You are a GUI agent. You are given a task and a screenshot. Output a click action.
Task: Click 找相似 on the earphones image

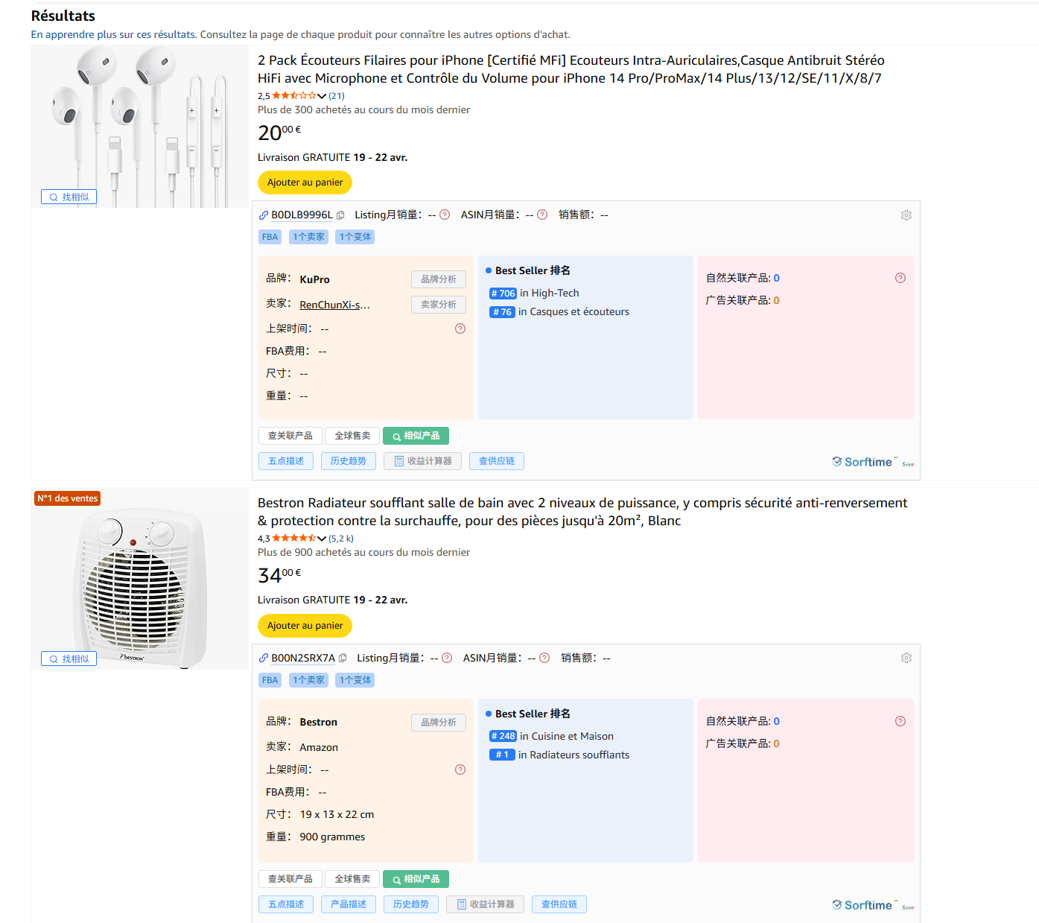click(x=69, y=197)
